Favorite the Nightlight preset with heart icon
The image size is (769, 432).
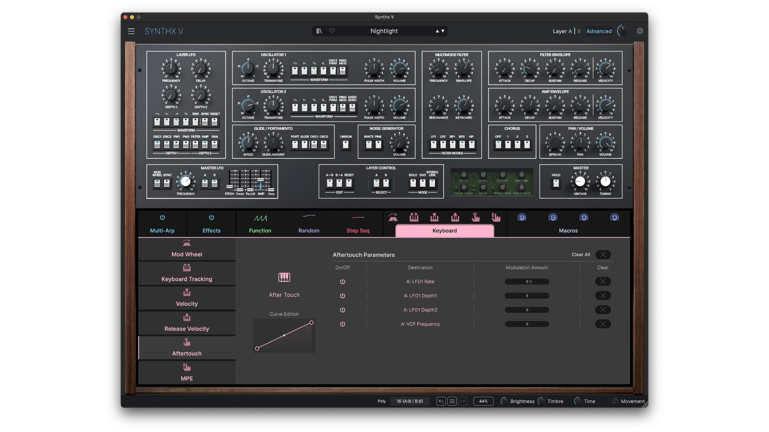[332, 31]
